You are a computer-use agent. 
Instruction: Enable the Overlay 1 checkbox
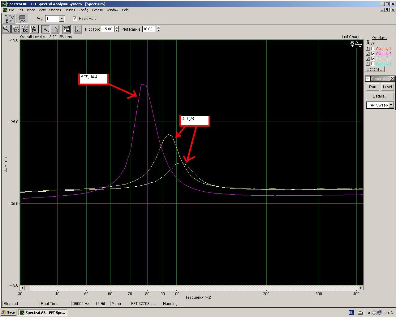[373, 49]
